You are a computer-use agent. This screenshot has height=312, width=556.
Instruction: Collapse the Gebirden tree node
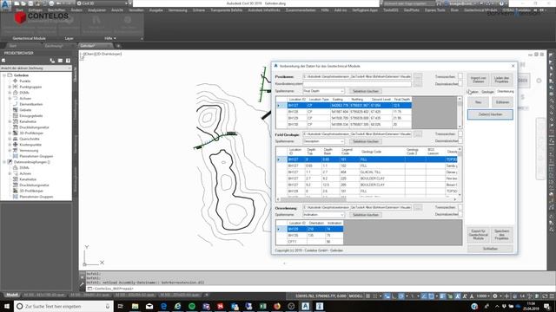tap(4, 75)
